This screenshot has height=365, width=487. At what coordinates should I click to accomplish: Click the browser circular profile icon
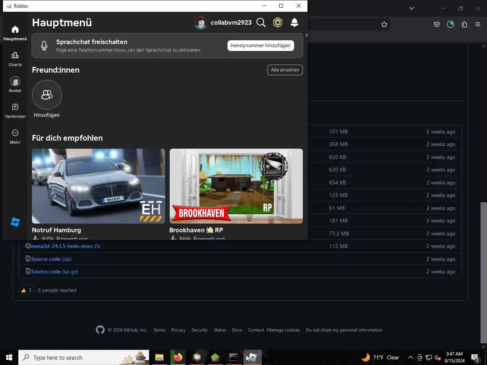tap(450, 24)
